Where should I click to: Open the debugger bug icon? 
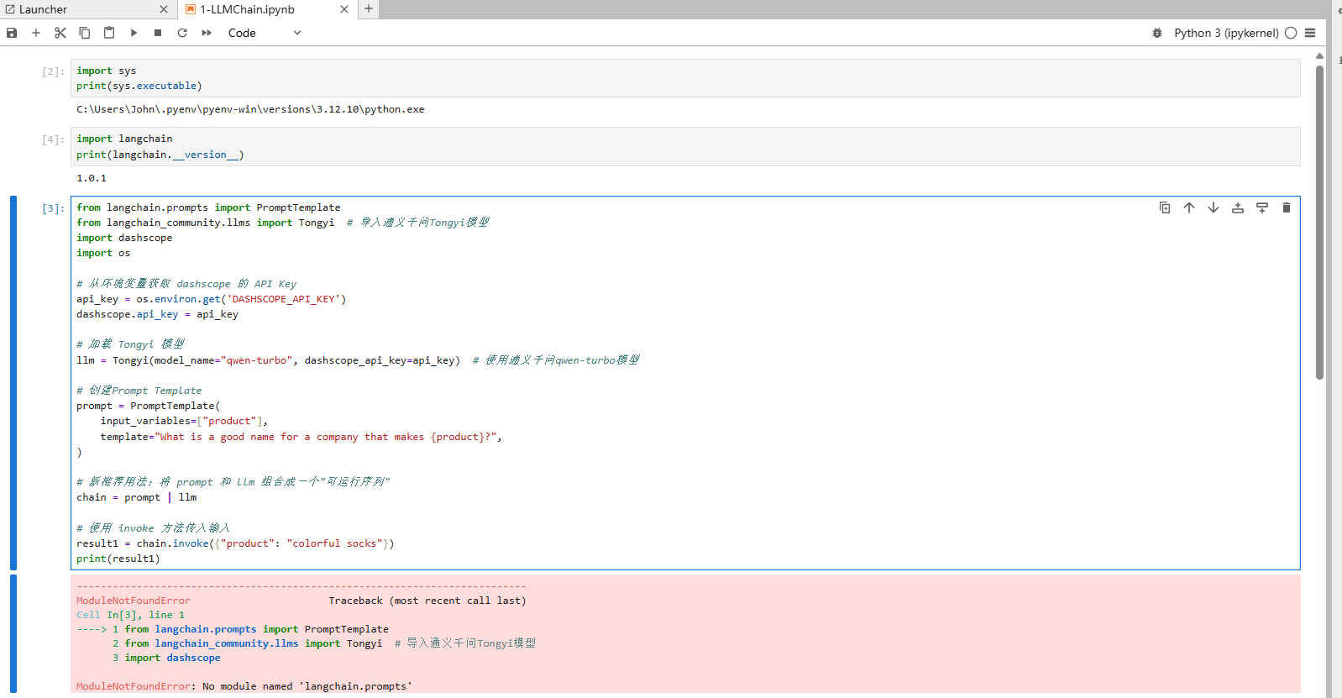[1157, 33]
